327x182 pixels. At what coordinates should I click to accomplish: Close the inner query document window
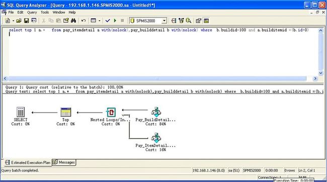tap(323, 13)
